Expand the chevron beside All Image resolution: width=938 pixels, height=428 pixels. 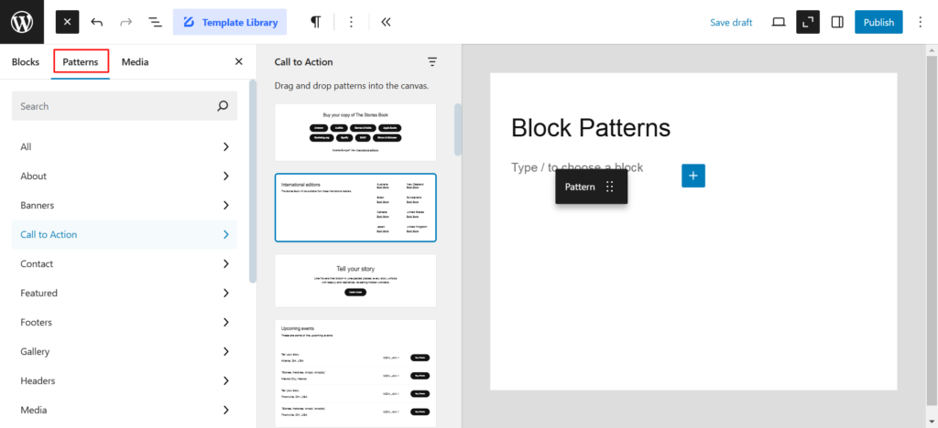226,147
